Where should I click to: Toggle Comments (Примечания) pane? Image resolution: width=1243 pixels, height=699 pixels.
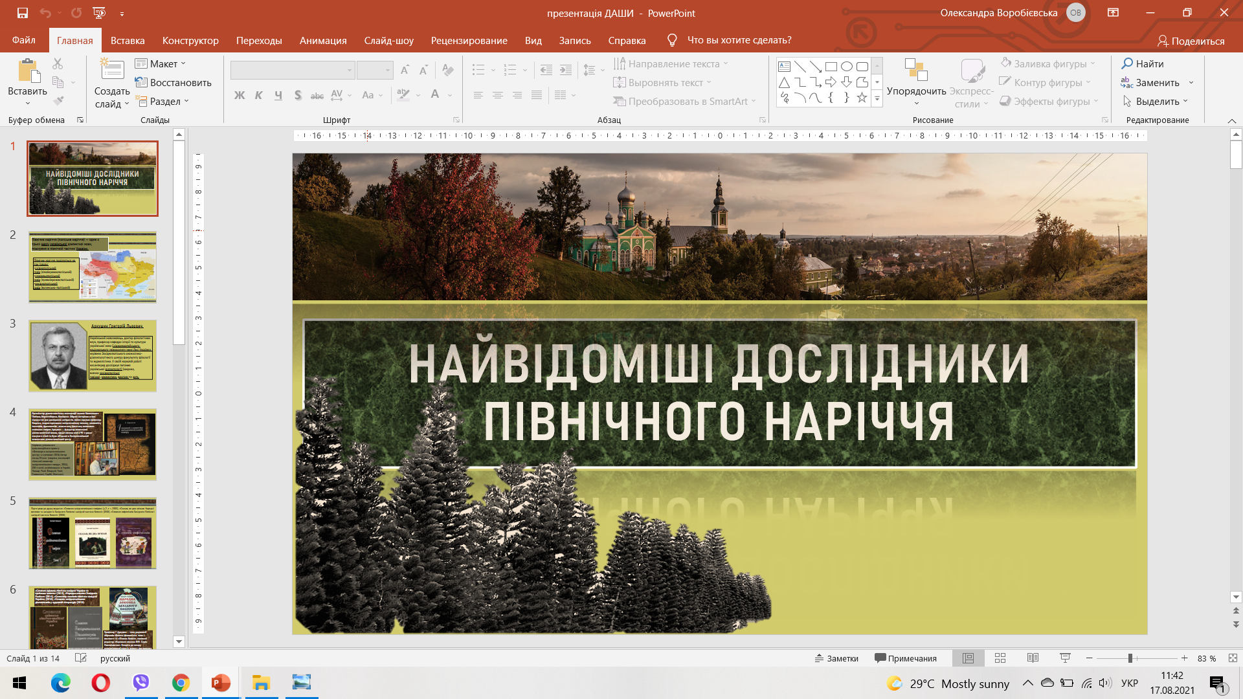(x=906, y=658)
